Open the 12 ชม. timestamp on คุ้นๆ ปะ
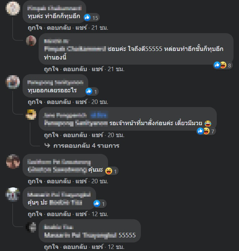This screenshot has width=239, height=251. tap(100, 214)
